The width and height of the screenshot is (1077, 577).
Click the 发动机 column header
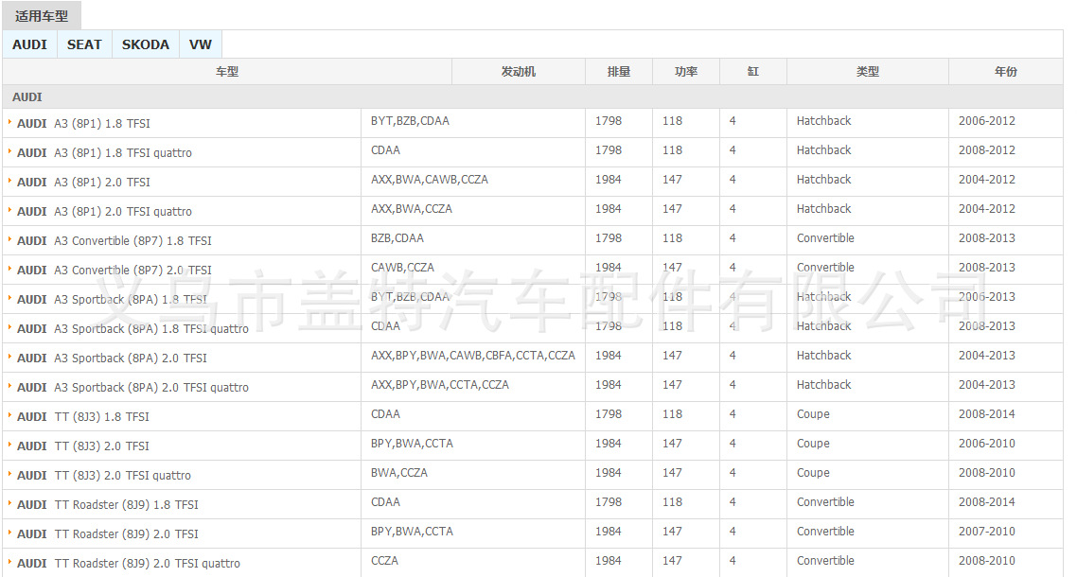[x=519, y=72]
